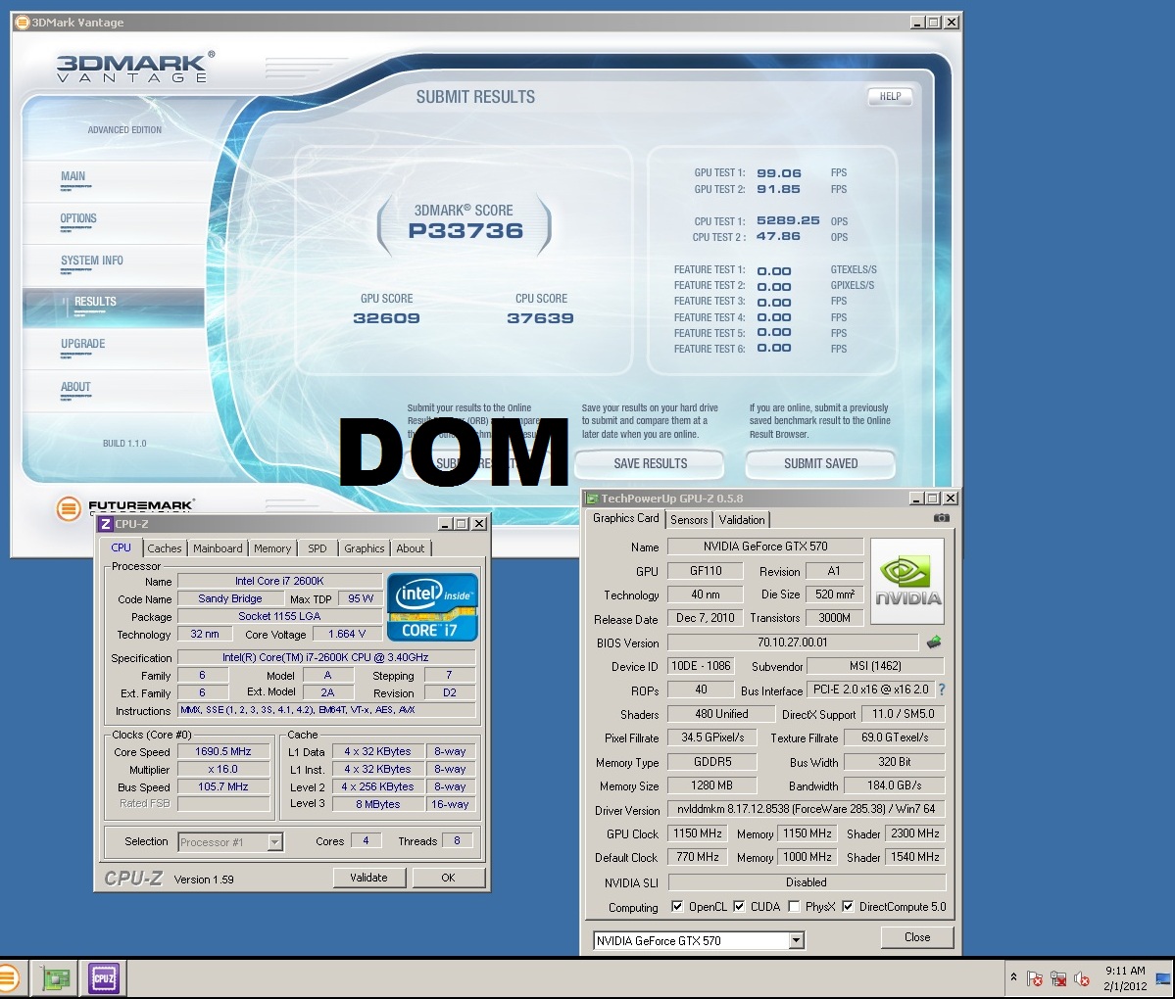Open the GPU-Z taskbar icon
The height and width of the screenshot is (999, 1175).
pos(55,977)
